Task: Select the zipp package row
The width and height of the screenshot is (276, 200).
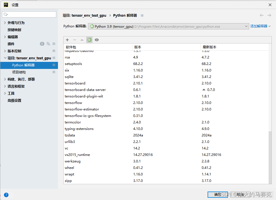Action: coord(166,181)
